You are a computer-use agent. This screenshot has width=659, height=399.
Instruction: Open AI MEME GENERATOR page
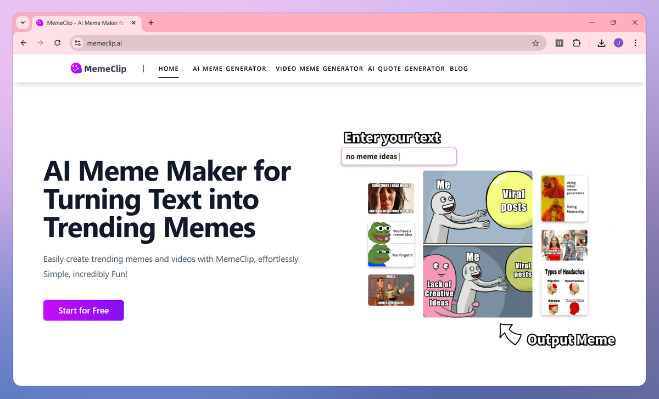point(230,69)
